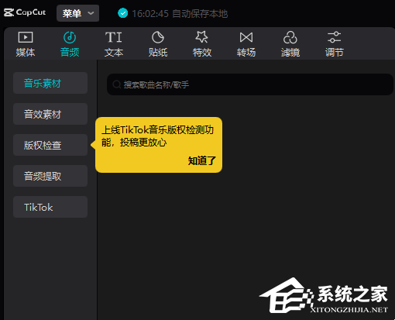Click the search magnifier icon

click(117, 84)
